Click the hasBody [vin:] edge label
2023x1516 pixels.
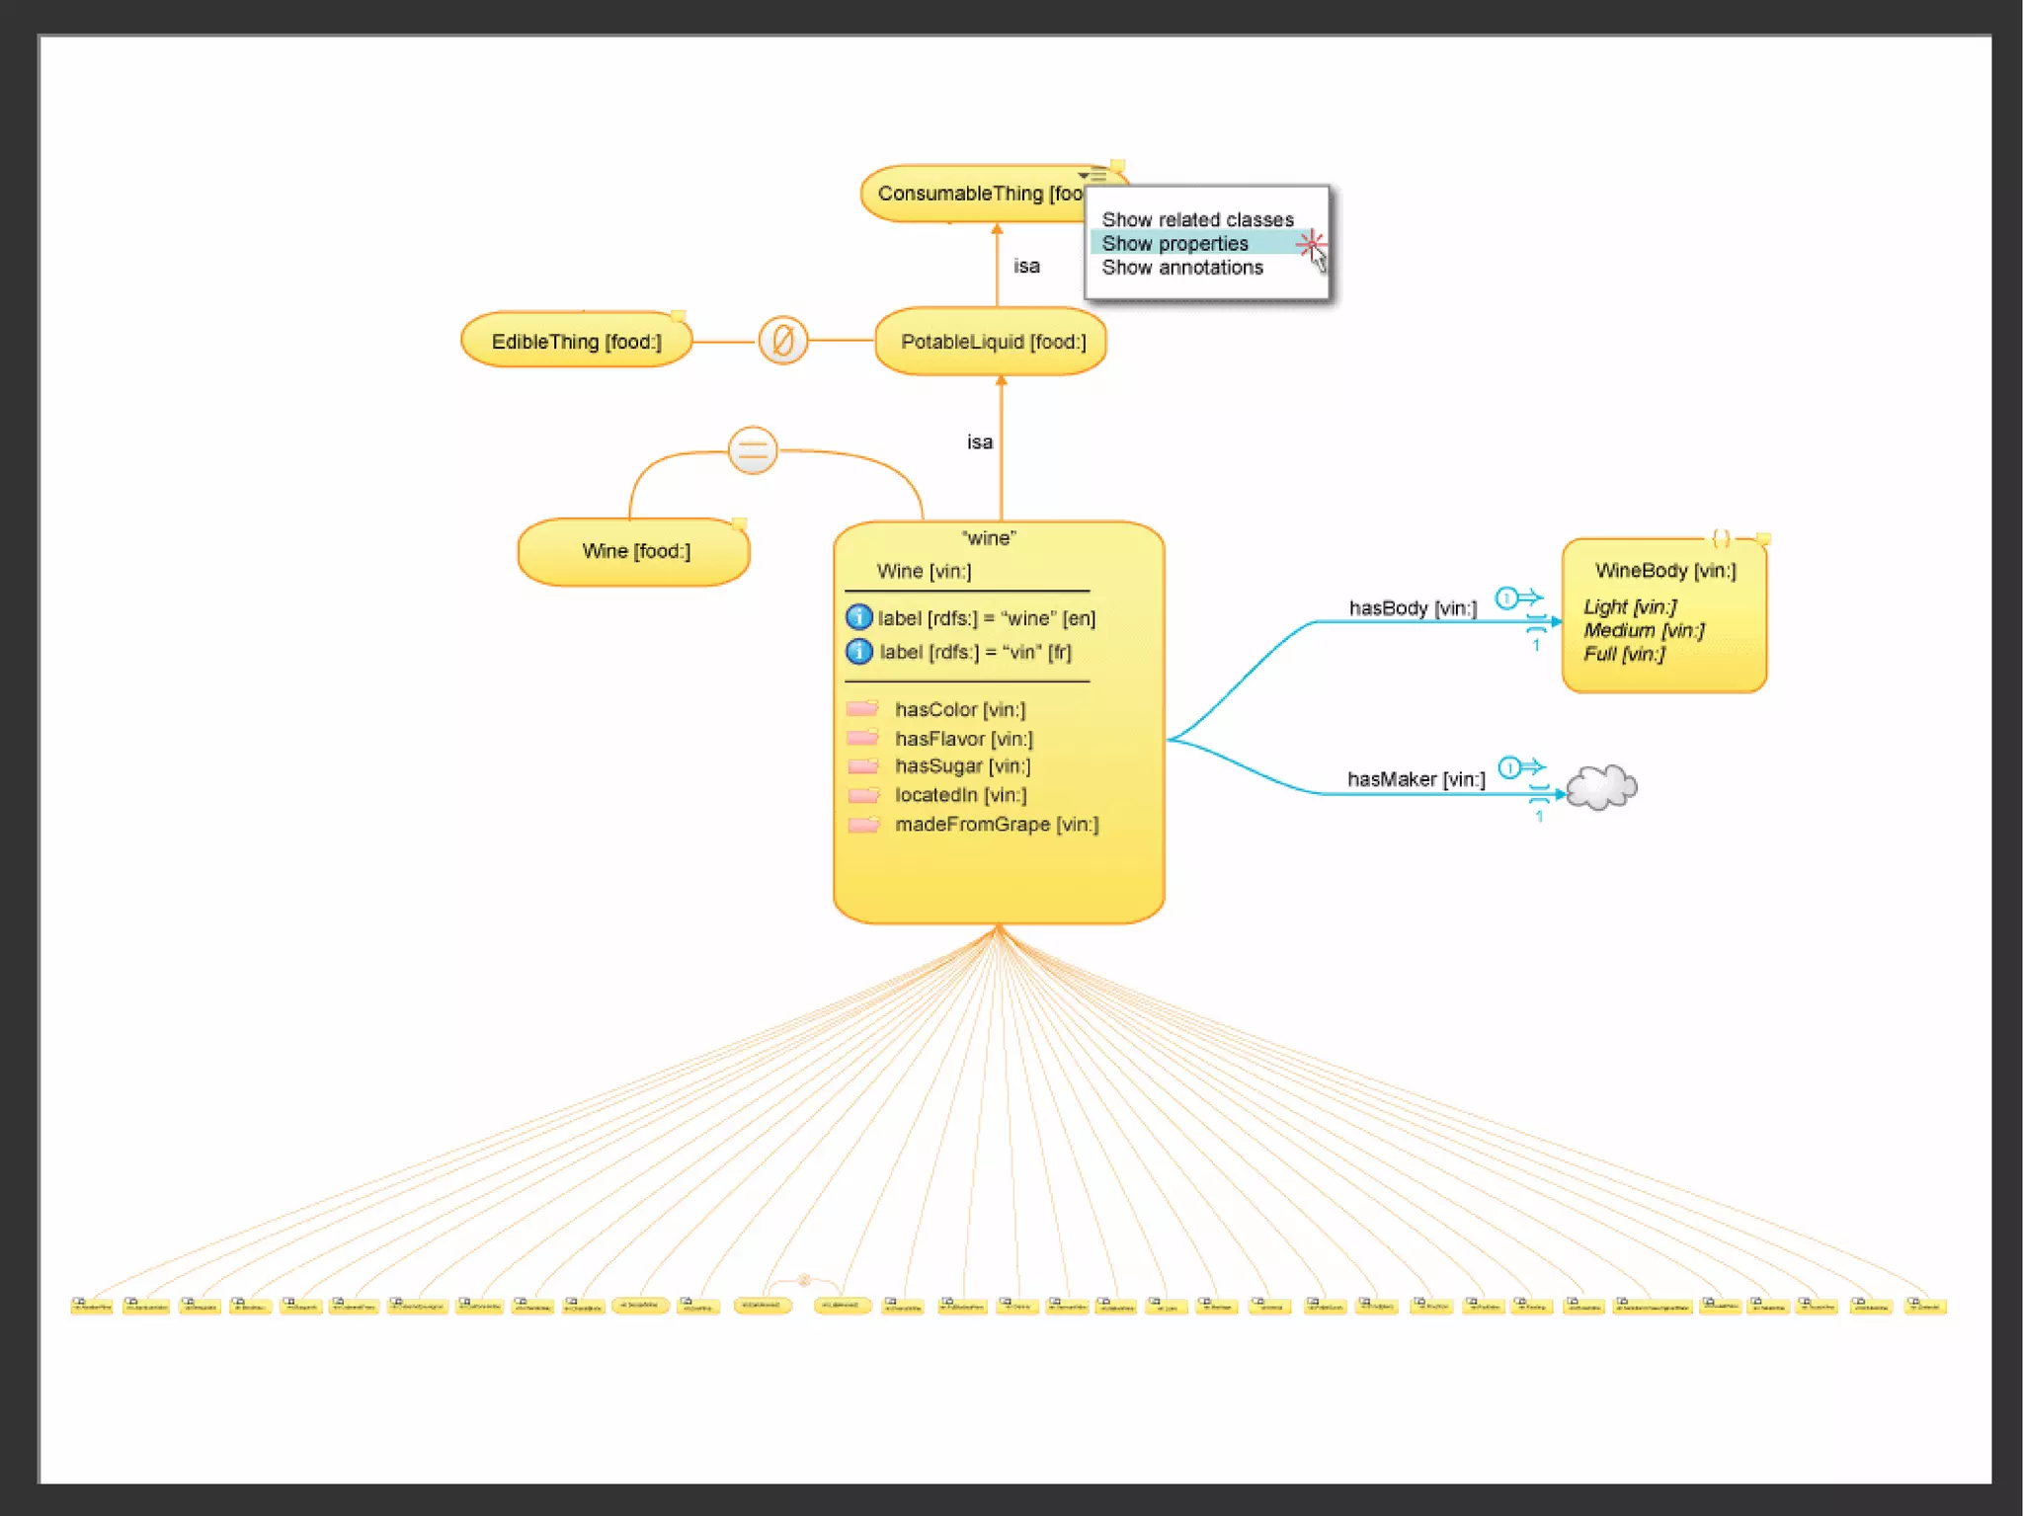[1413, 608]
